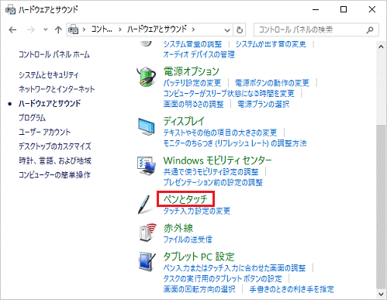The width and height of the screenshot is (387, 300).
Task: Click タスクの実行用のタブレット ボタンの設定 link
Action: coord(223,279)
